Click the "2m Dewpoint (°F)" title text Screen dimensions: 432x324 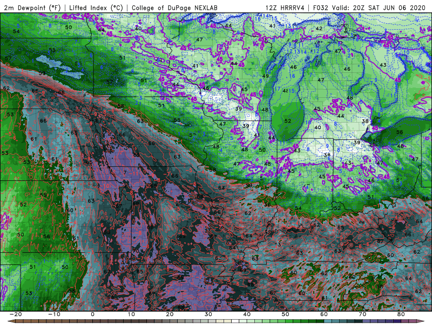(32, 8)
